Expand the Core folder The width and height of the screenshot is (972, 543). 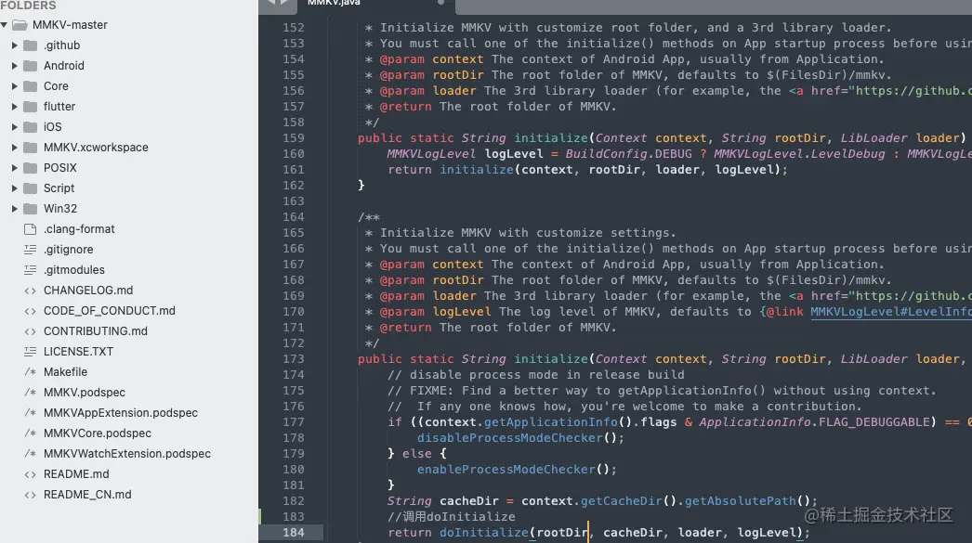click(14, 86)
